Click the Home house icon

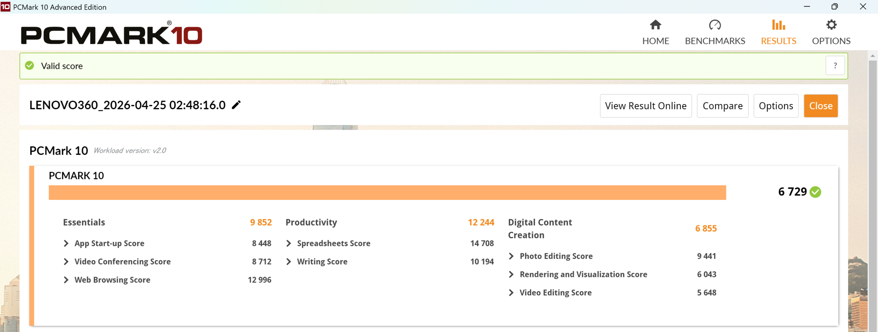pyautogui.click(x=655, y=25)
